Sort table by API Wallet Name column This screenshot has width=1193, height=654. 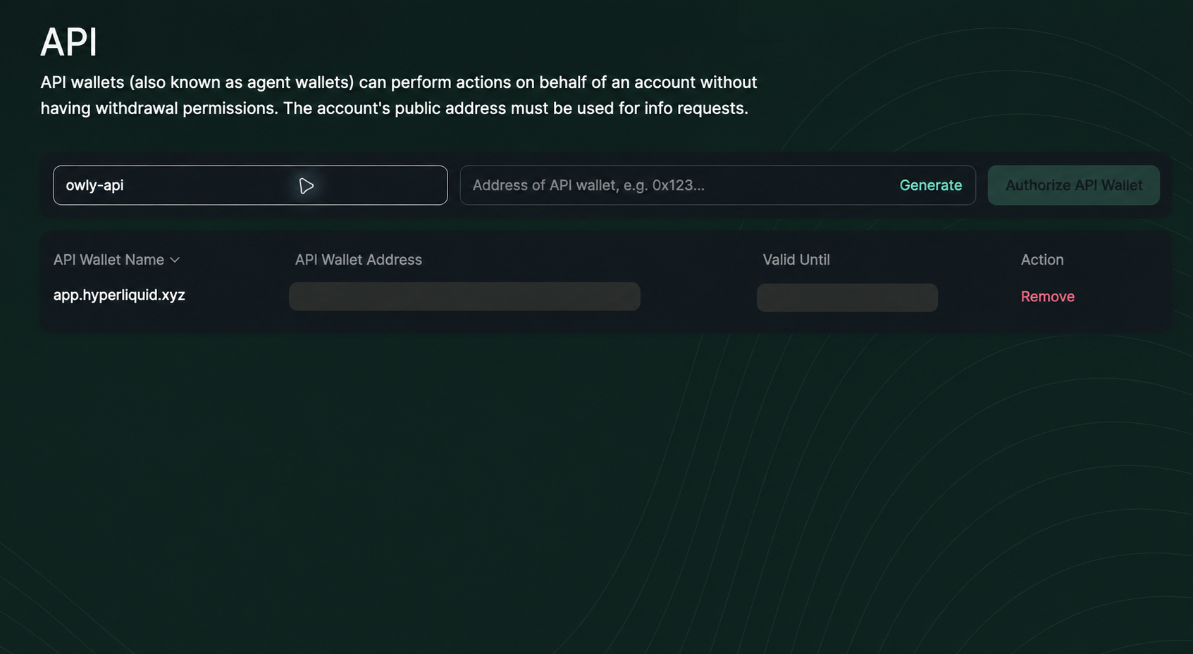[116, 260]
